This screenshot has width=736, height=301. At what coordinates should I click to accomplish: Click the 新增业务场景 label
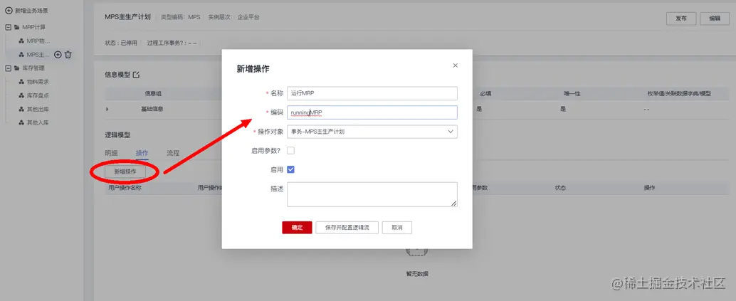pos(31,11)
